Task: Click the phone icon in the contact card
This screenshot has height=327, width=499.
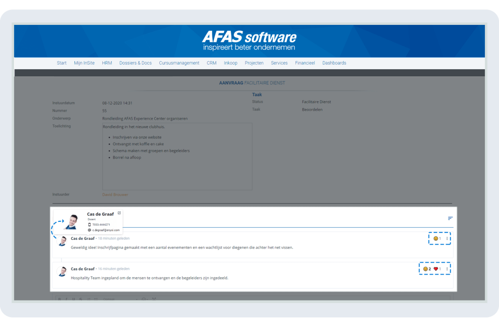Action: tap(89, 224)
